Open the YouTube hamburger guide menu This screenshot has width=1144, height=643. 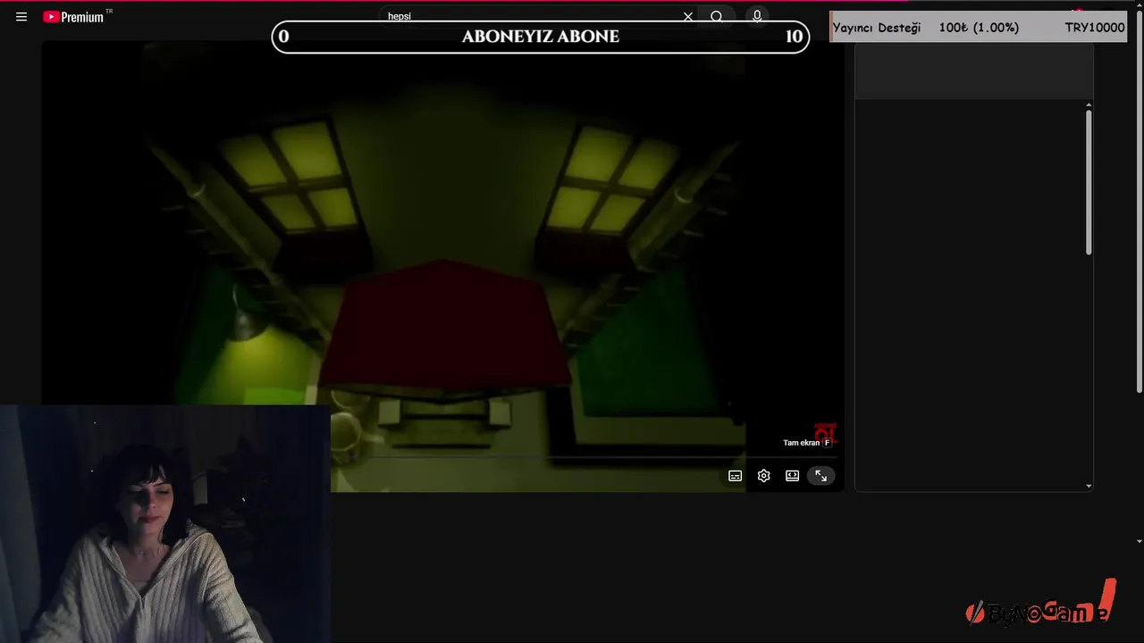(x=21, y=16)
